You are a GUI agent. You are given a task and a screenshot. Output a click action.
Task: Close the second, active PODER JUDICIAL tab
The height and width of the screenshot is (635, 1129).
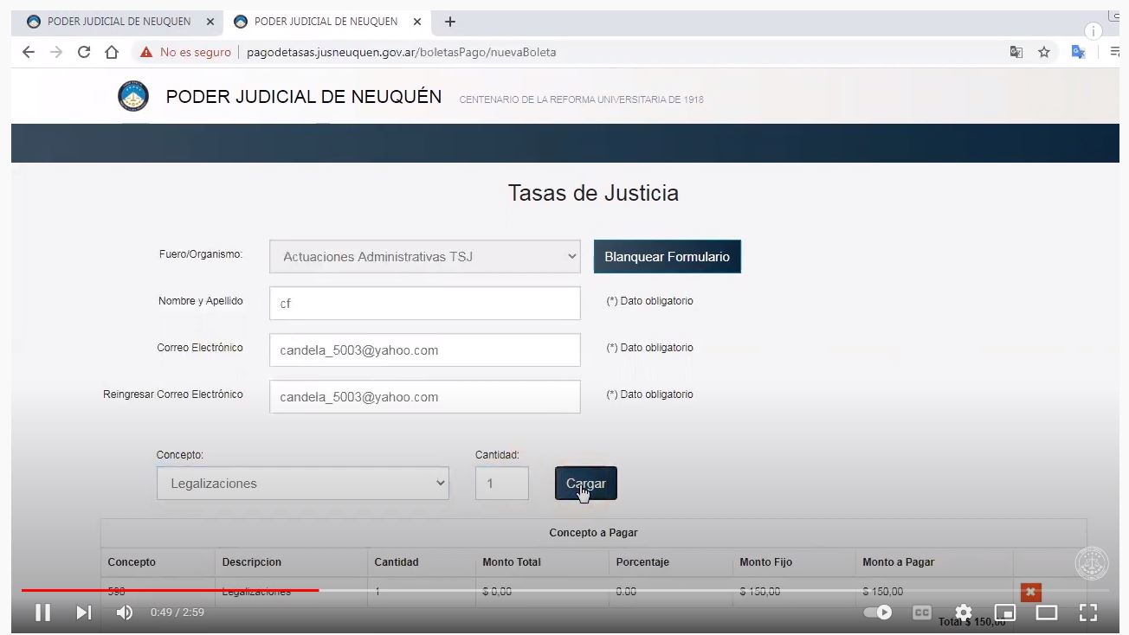(x=417, y=22)
